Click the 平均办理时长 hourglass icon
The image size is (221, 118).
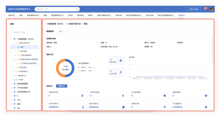click(82, 107)
